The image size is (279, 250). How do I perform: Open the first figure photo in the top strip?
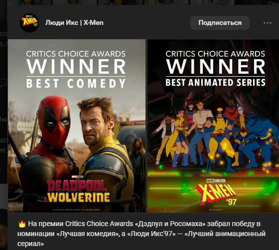tap(30, 2)
